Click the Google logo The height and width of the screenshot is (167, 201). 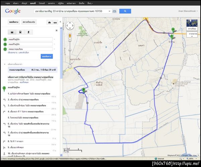point(13,11)
